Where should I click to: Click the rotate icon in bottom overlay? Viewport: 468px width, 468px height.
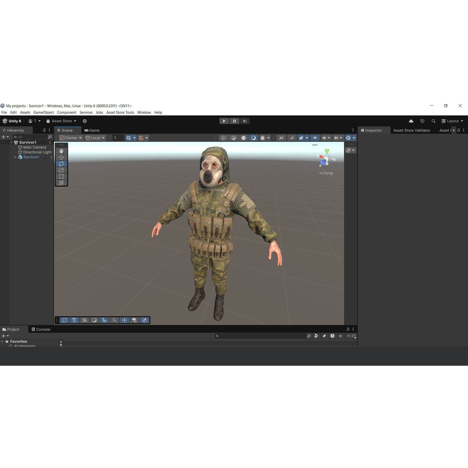(64, 320)
